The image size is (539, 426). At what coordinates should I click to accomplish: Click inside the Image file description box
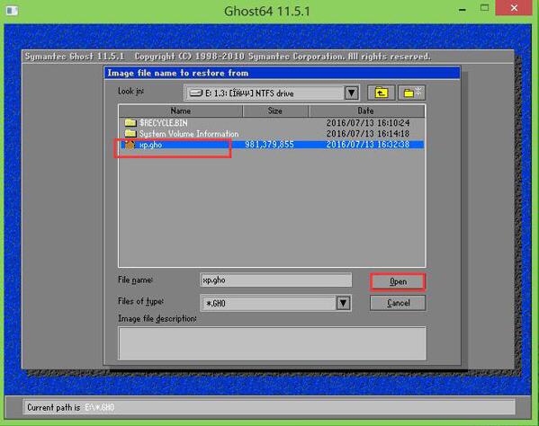[x=272, y=343]
